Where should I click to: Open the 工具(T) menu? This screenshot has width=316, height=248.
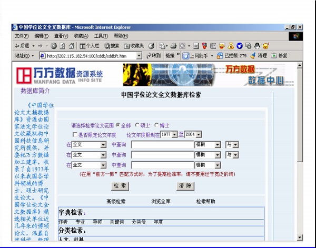point(101,36)
